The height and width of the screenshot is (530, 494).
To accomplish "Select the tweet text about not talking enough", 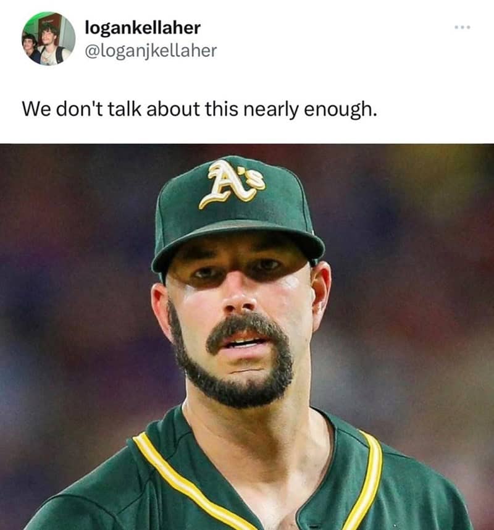I will (x=199, y=109).
